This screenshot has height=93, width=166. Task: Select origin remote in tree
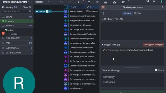point(11,30)
